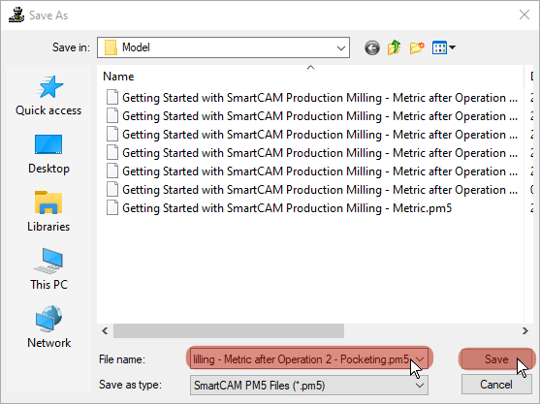Viewport: 540px width, 404px height.
Task: Open Network location in sidebar
Action: click(48, 327)
